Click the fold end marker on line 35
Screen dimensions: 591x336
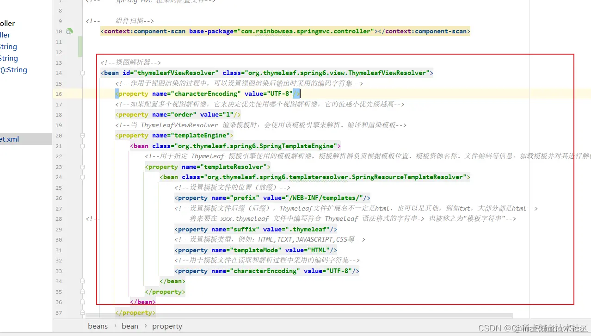[x=83, y=292]
